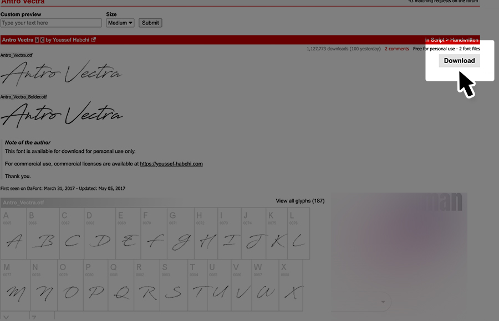Open the Medium size dropdown

pos(120,23)
